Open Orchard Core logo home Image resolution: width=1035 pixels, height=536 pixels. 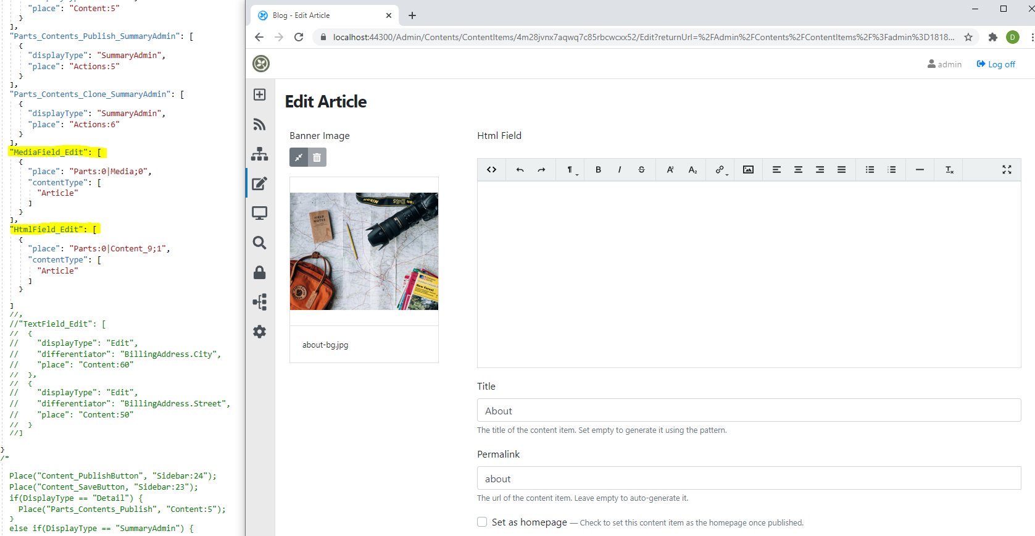click(261, 64)
